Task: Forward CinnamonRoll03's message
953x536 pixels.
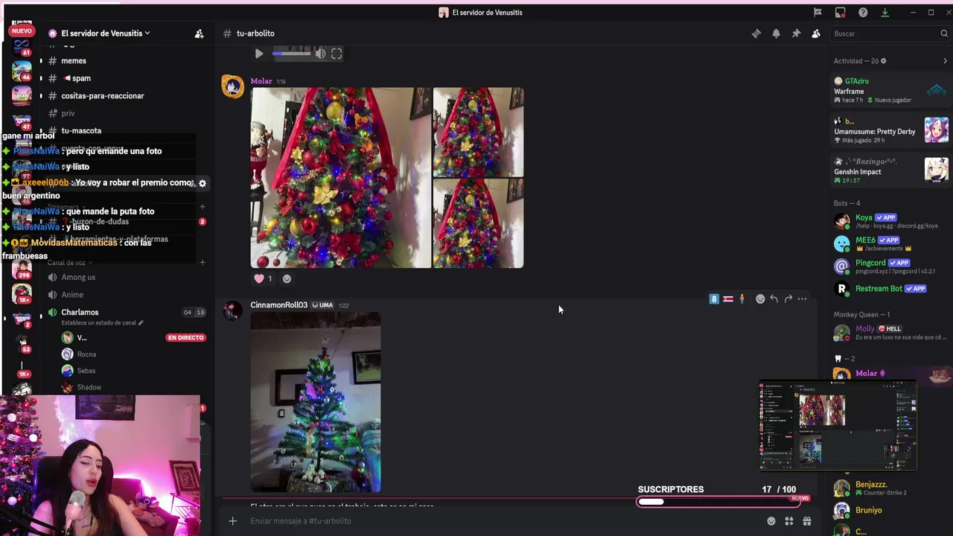Action: pyautogui.click(x=788, y=299)
